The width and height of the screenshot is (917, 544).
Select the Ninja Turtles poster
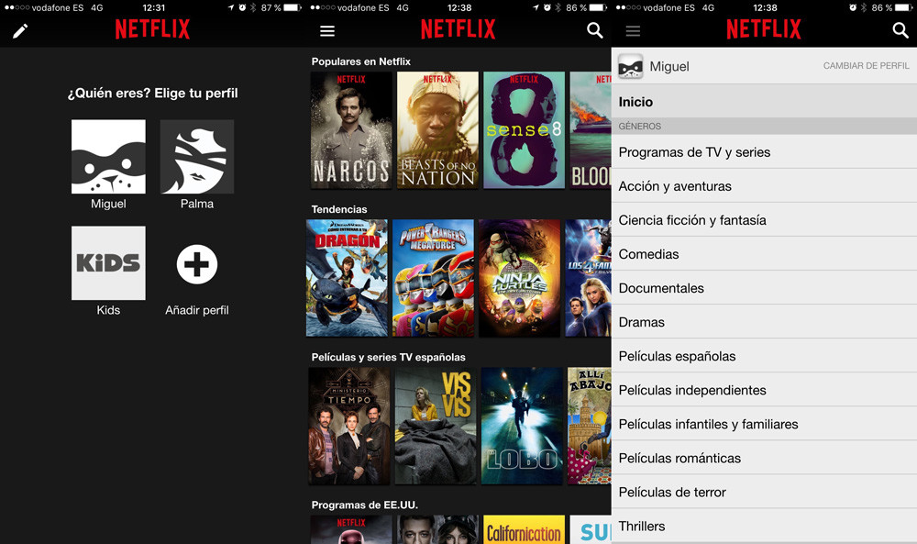(519, 279)
